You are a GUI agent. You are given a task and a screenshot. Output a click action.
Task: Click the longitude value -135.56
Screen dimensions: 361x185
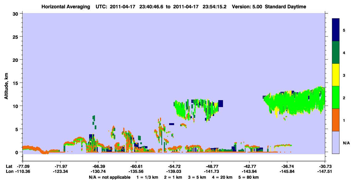pyautogui.click(x=136, y=171)
